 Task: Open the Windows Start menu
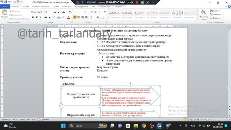tap(64, 126)
